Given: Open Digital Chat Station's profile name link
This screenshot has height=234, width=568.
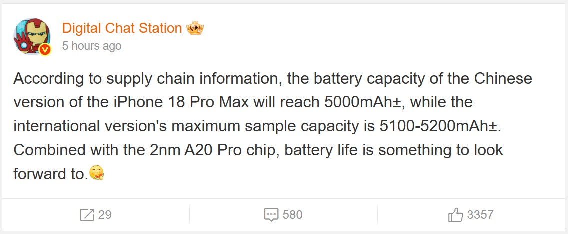Looking at the screenshot, I should click(122, 28).
